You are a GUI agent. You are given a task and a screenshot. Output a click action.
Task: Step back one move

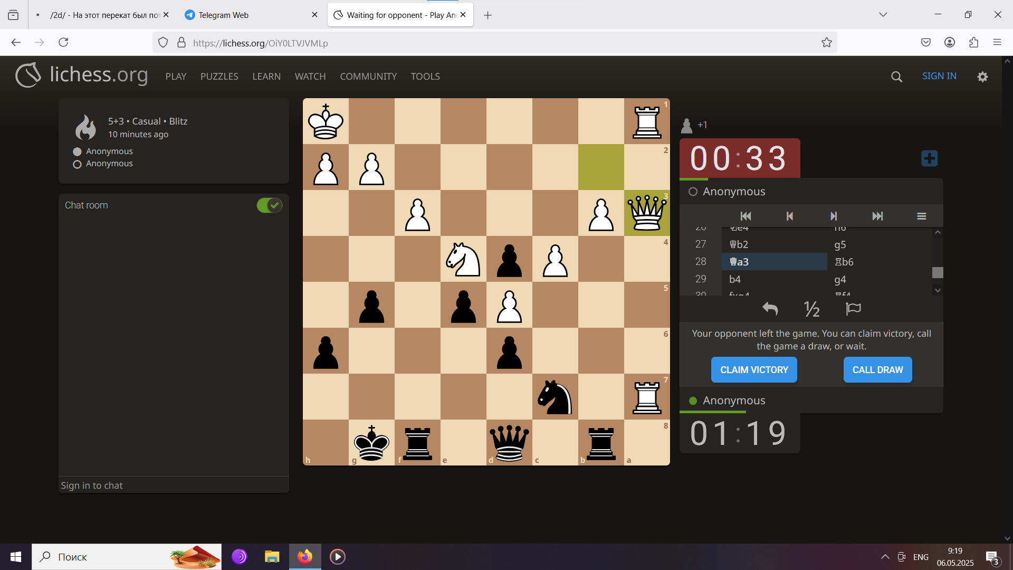click(789, 216)
